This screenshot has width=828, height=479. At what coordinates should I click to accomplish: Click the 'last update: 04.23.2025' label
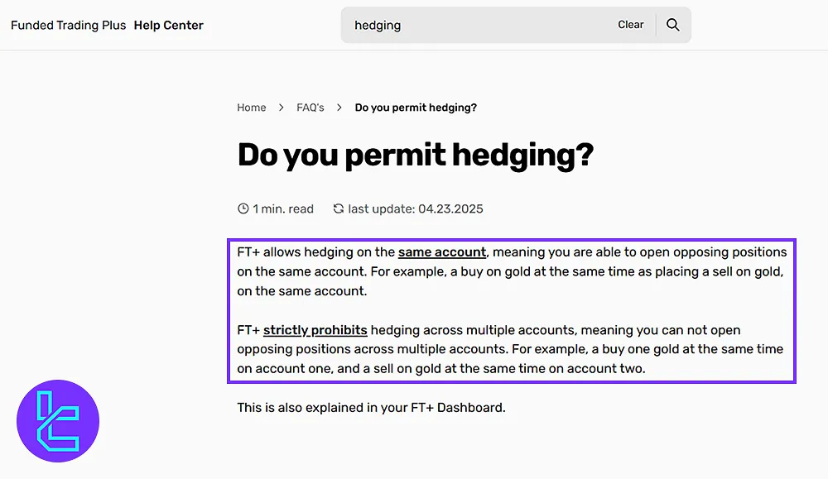point(416,208)
